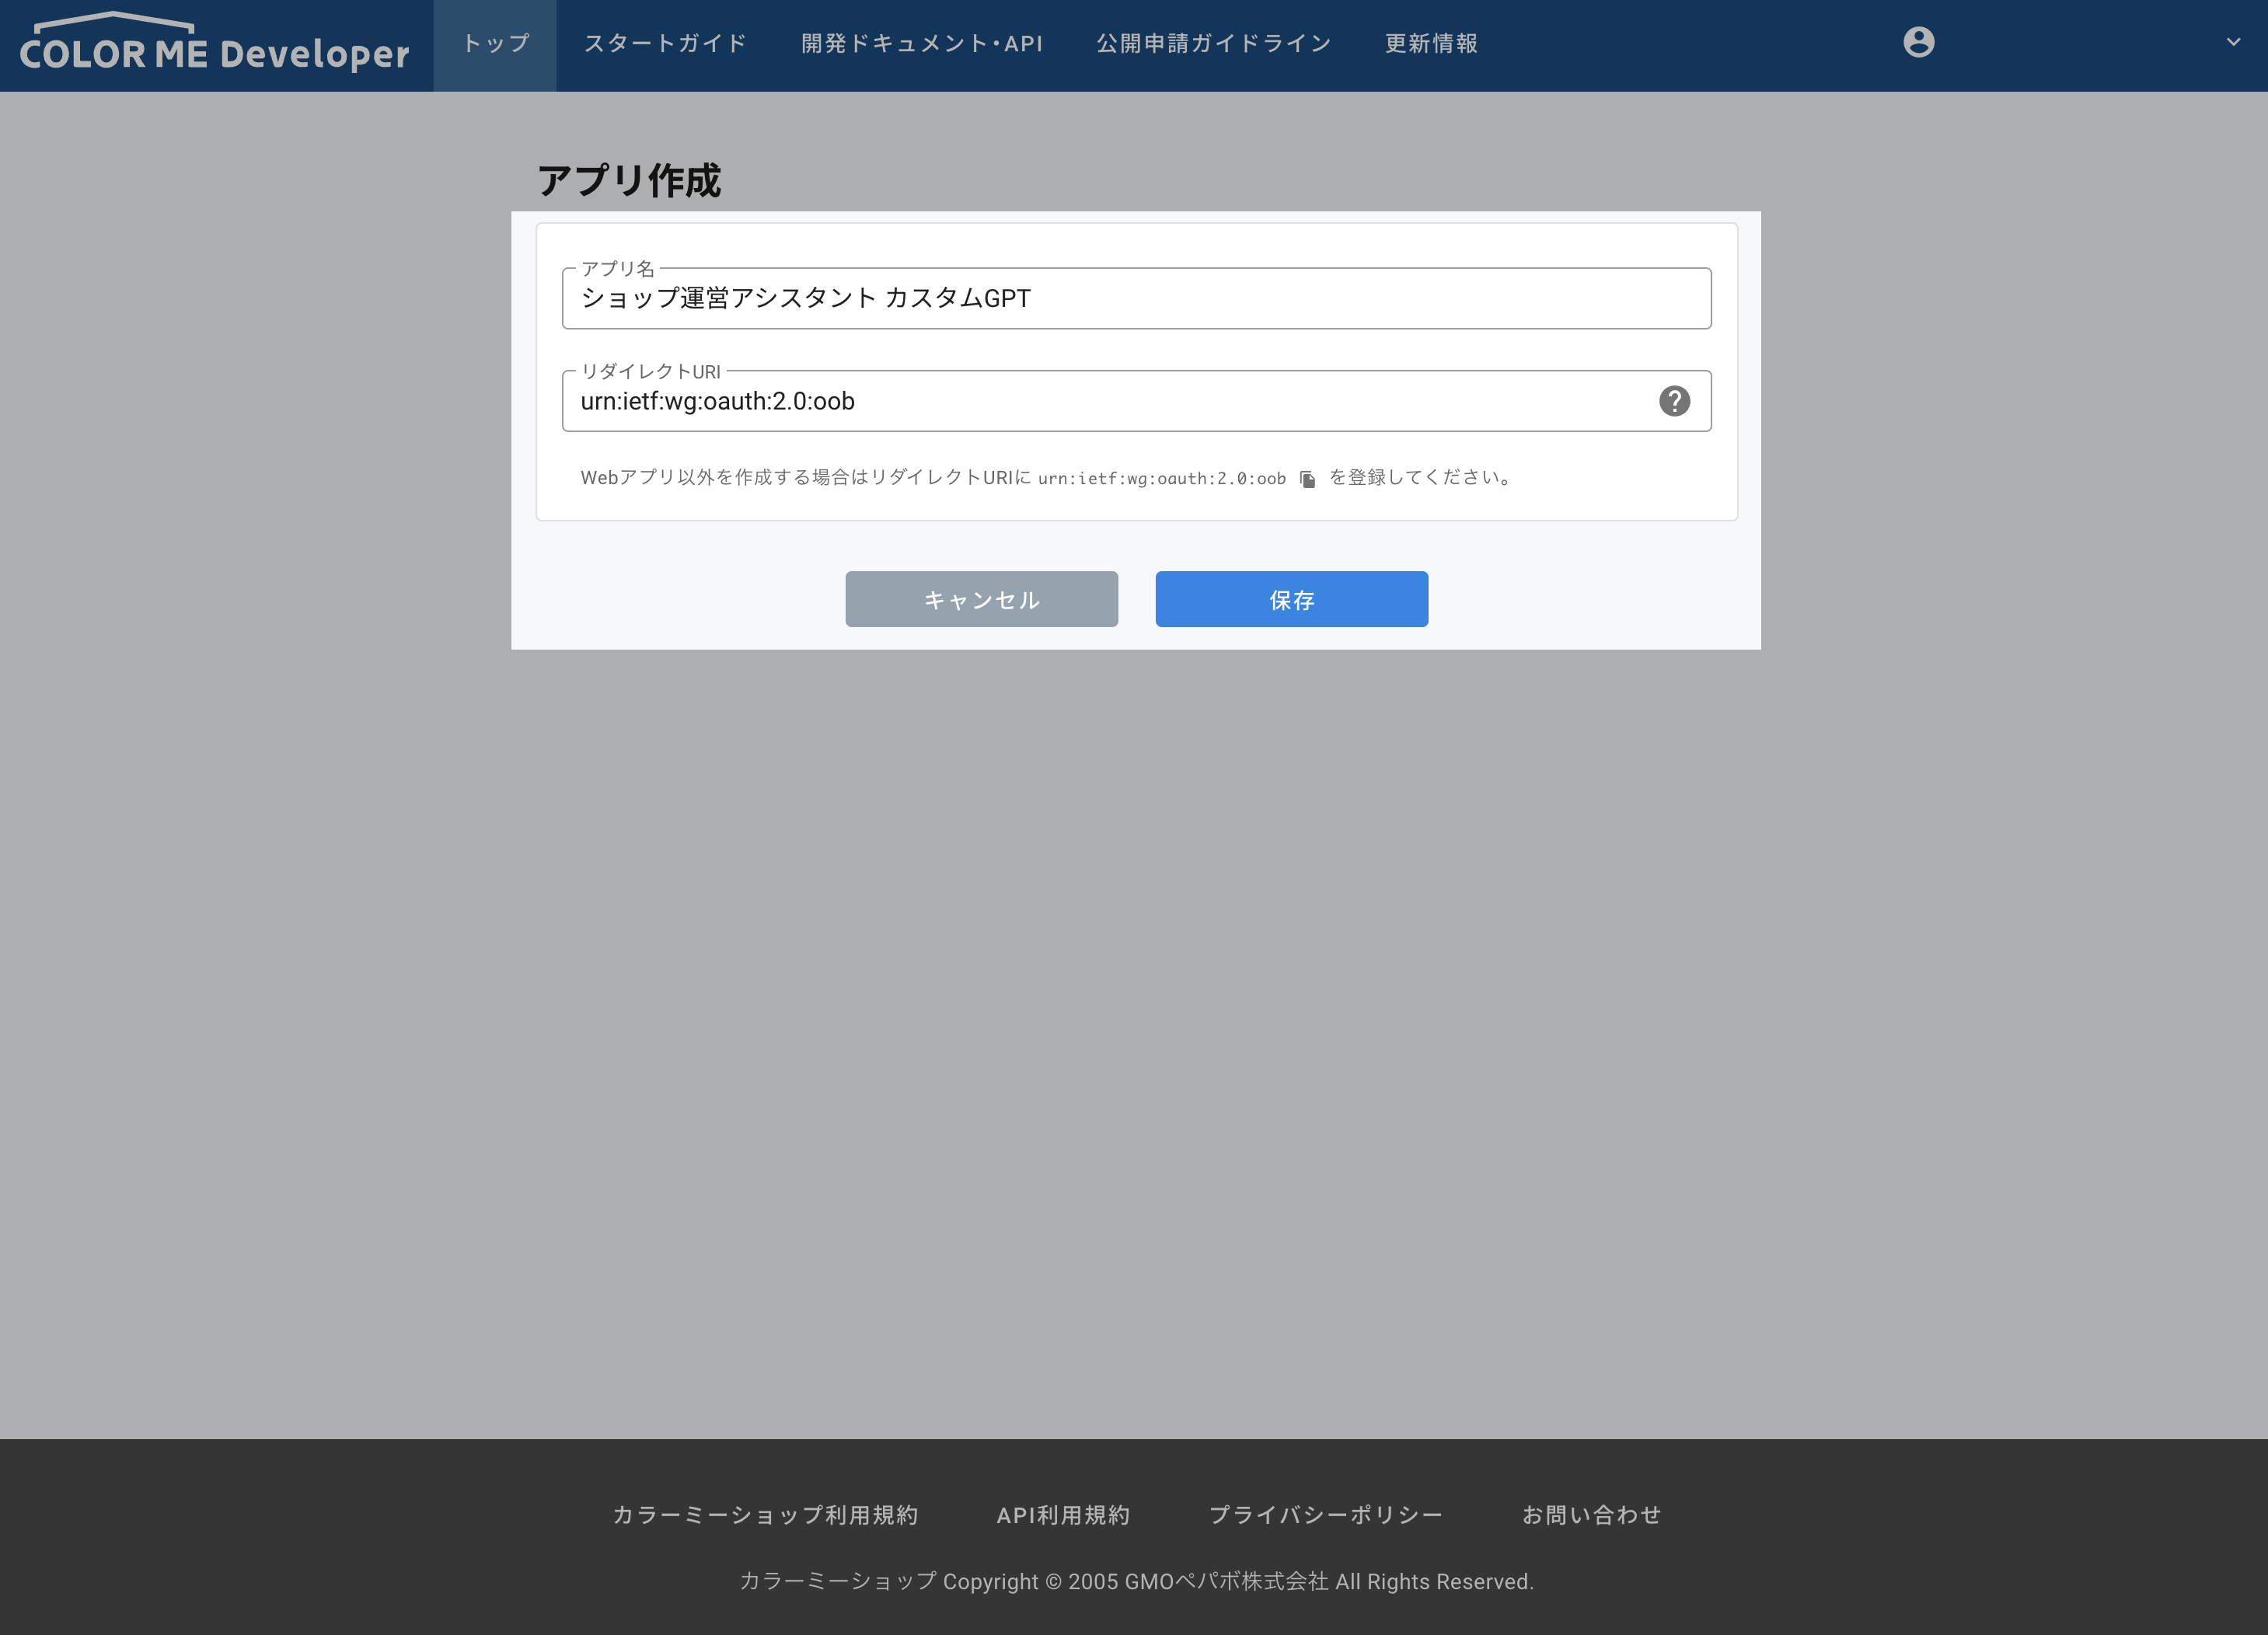Image resolution: width=2268 pixels, height=1635 pixels.
Task: Navigate to 公開申請ガイドライン
Action: point(1213,44)
